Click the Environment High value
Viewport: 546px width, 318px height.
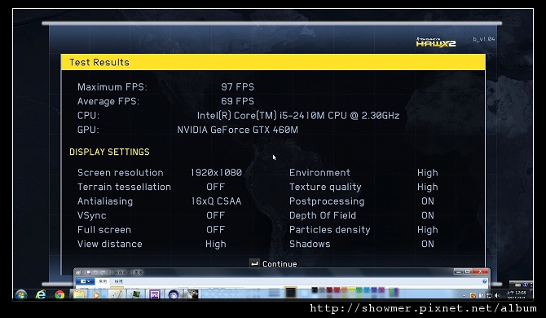pyautogui.click(x=428, y=173)
